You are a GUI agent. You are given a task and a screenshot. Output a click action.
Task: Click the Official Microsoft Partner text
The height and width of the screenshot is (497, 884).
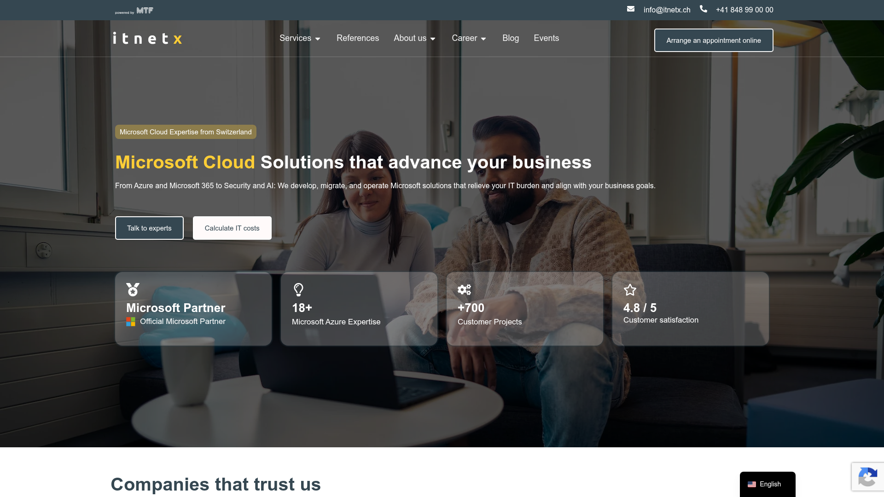183,321
